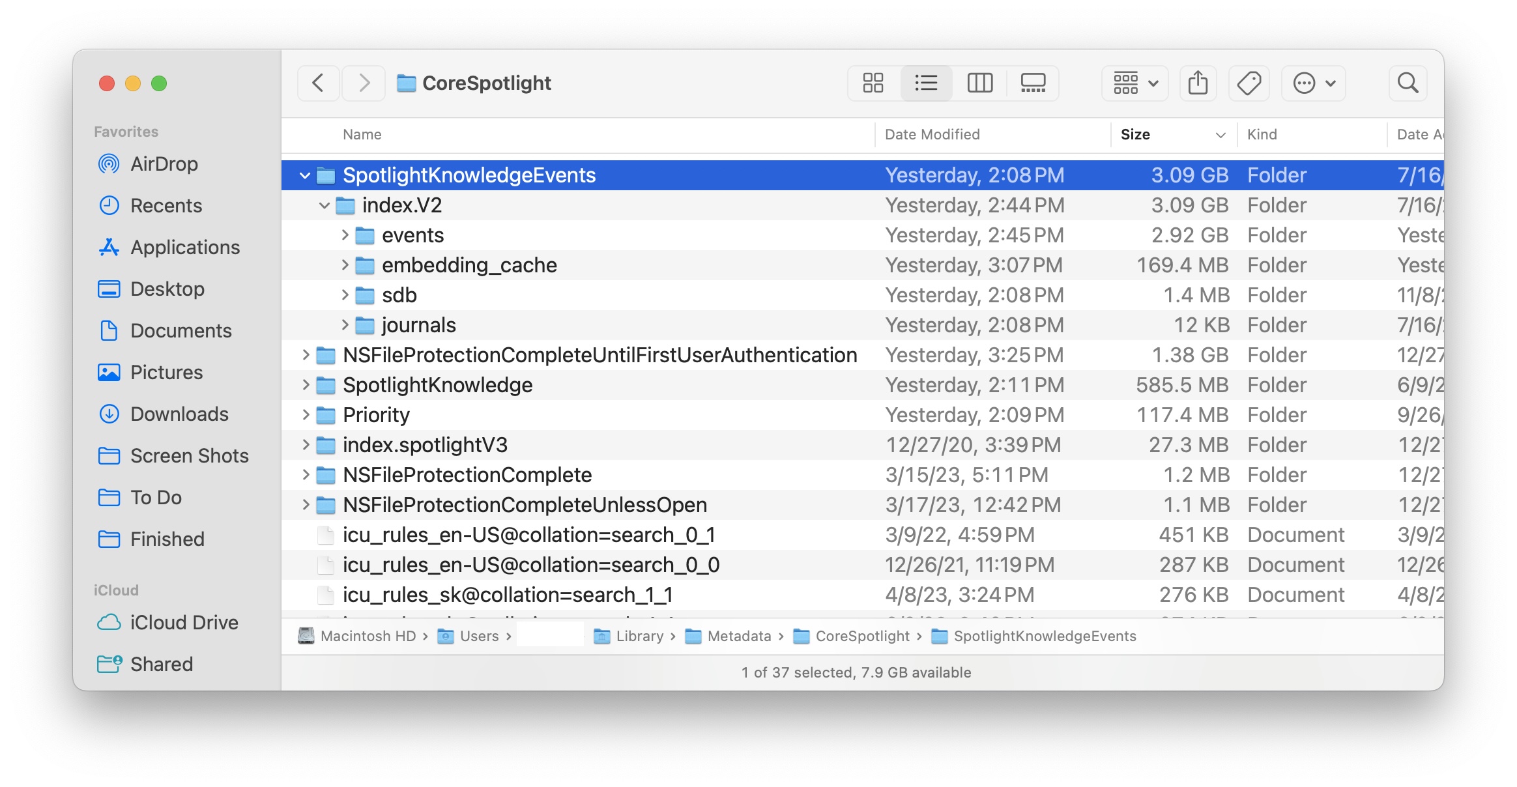Open the group-by dropdown in the toolbar
The width and height of the screenshot is (1517, 787).
(x=1134, y=83)
